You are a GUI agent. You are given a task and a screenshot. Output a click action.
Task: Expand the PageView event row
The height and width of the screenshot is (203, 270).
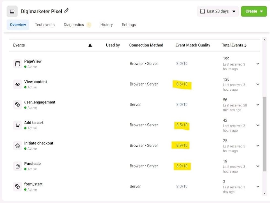tap(258, 64)
